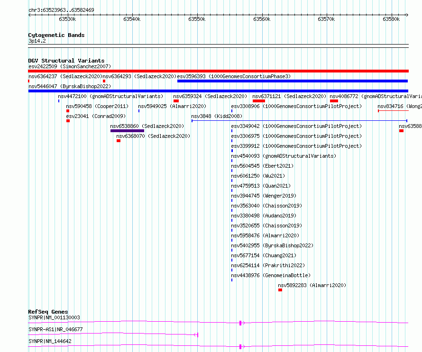Select the blue nsv3848 variant line

(299, 121)
